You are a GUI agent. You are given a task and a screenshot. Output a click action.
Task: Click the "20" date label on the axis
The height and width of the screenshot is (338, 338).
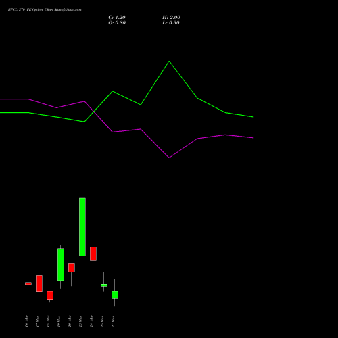[70, 321]
